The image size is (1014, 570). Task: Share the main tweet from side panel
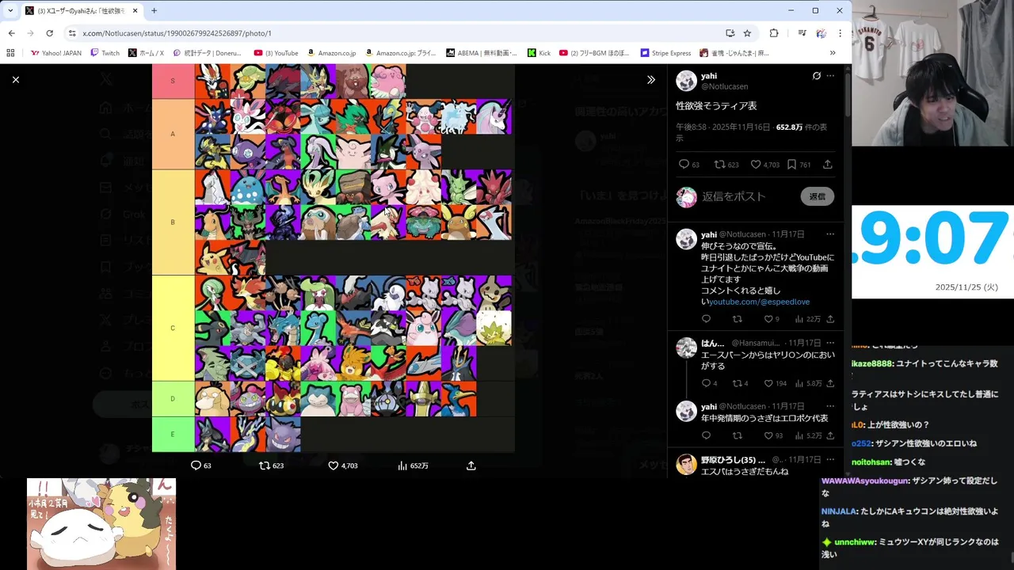point(828,165)
